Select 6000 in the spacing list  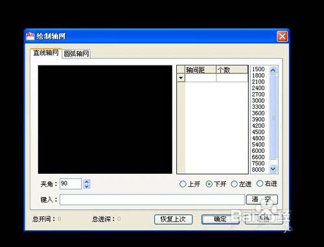point(259,150)
